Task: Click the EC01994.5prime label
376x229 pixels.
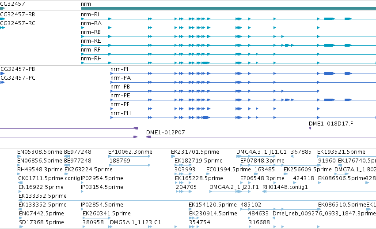Action: point(228,170)
